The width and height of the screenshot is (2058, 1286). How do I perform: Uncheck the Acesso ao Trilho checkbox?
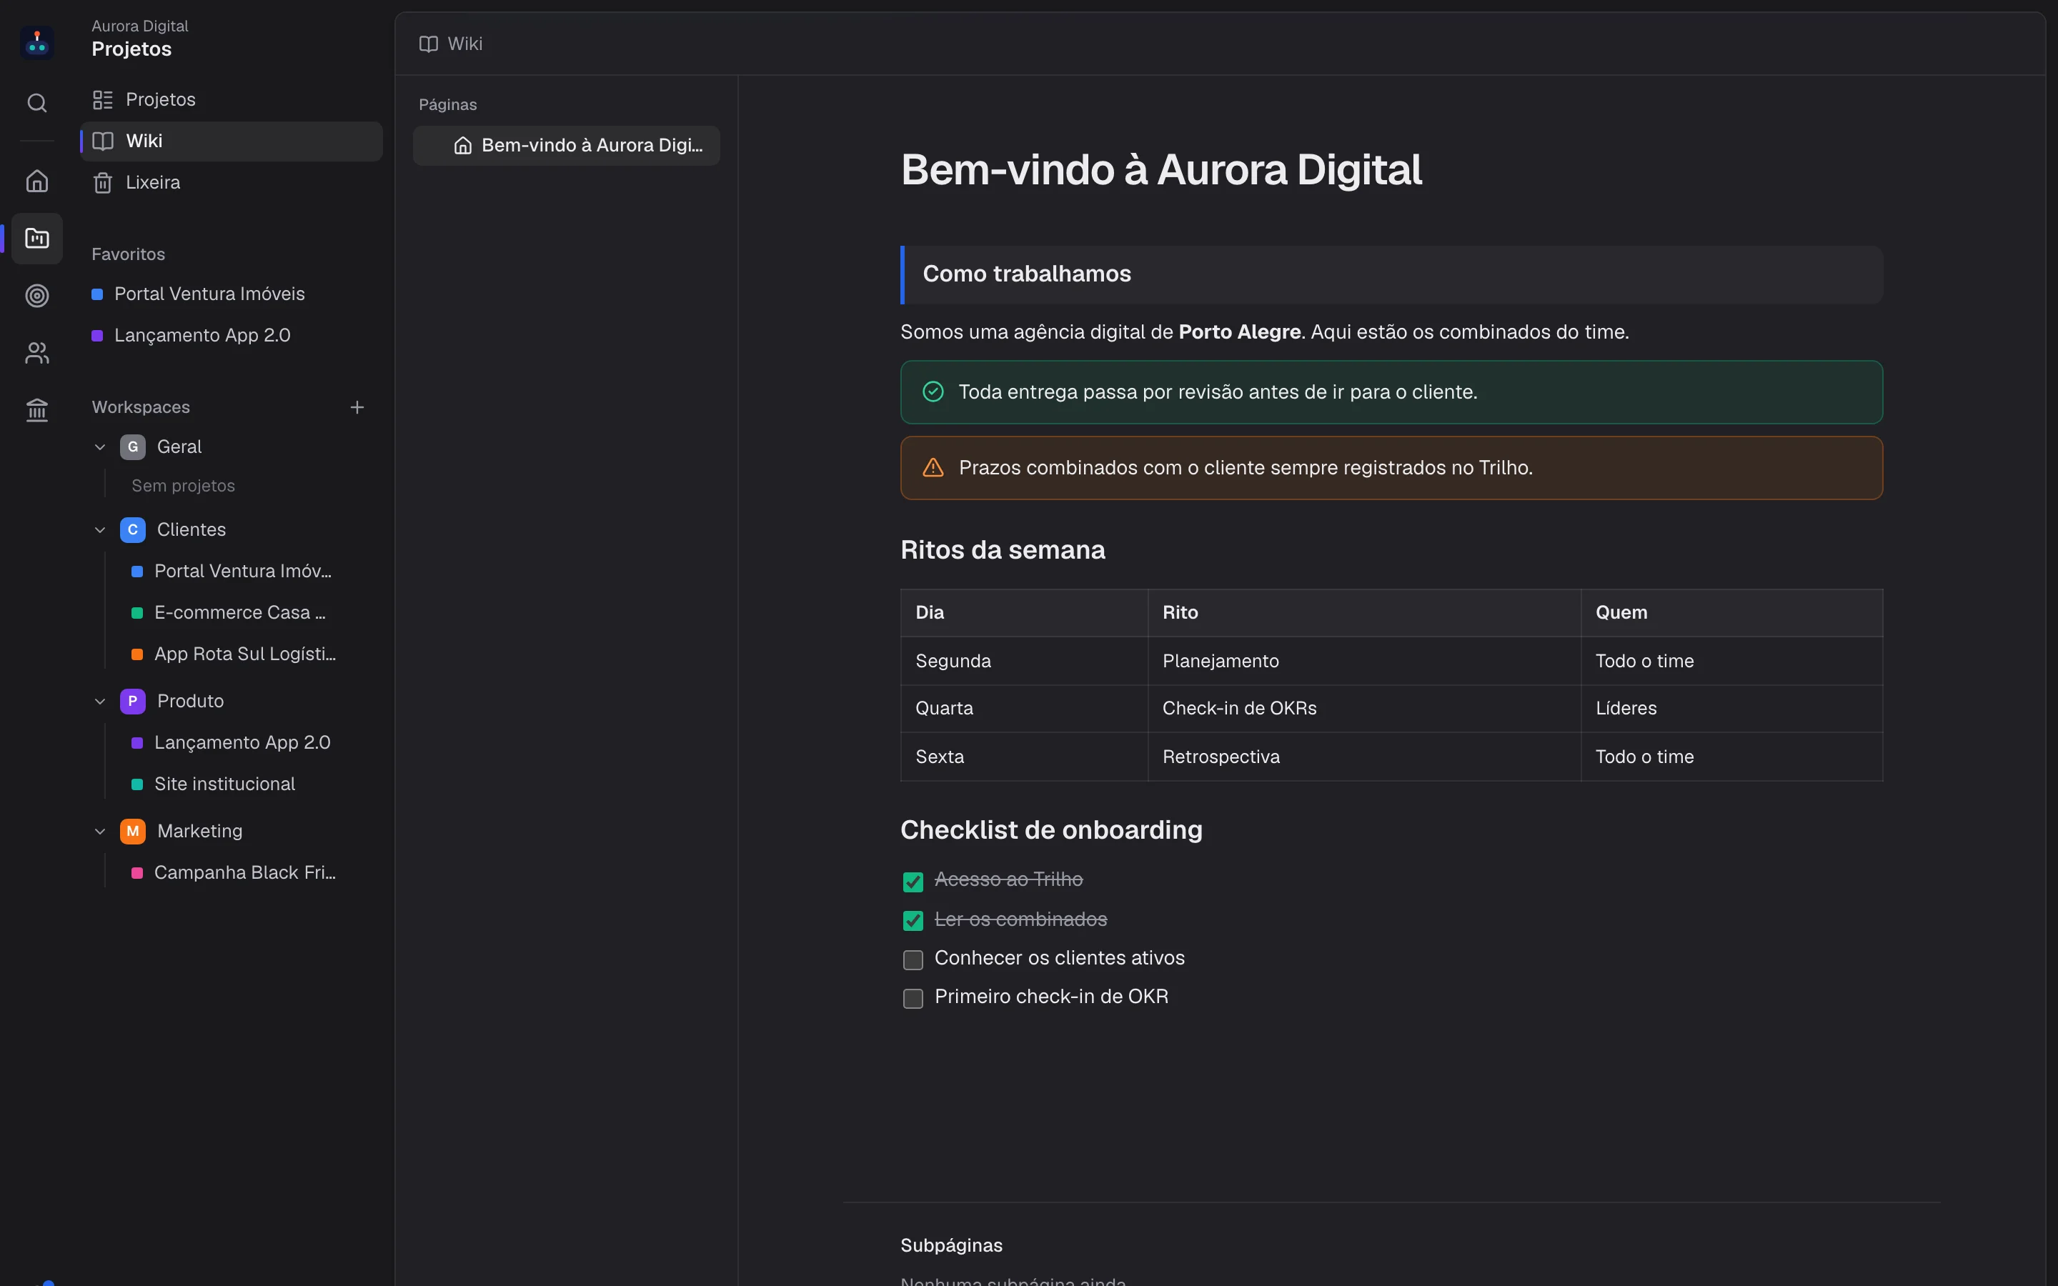click(913, 882)
